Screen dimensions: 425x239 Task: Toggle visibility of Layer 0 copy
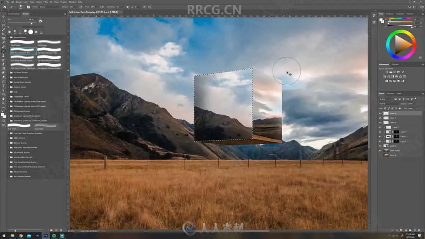(x=380, y=150)
